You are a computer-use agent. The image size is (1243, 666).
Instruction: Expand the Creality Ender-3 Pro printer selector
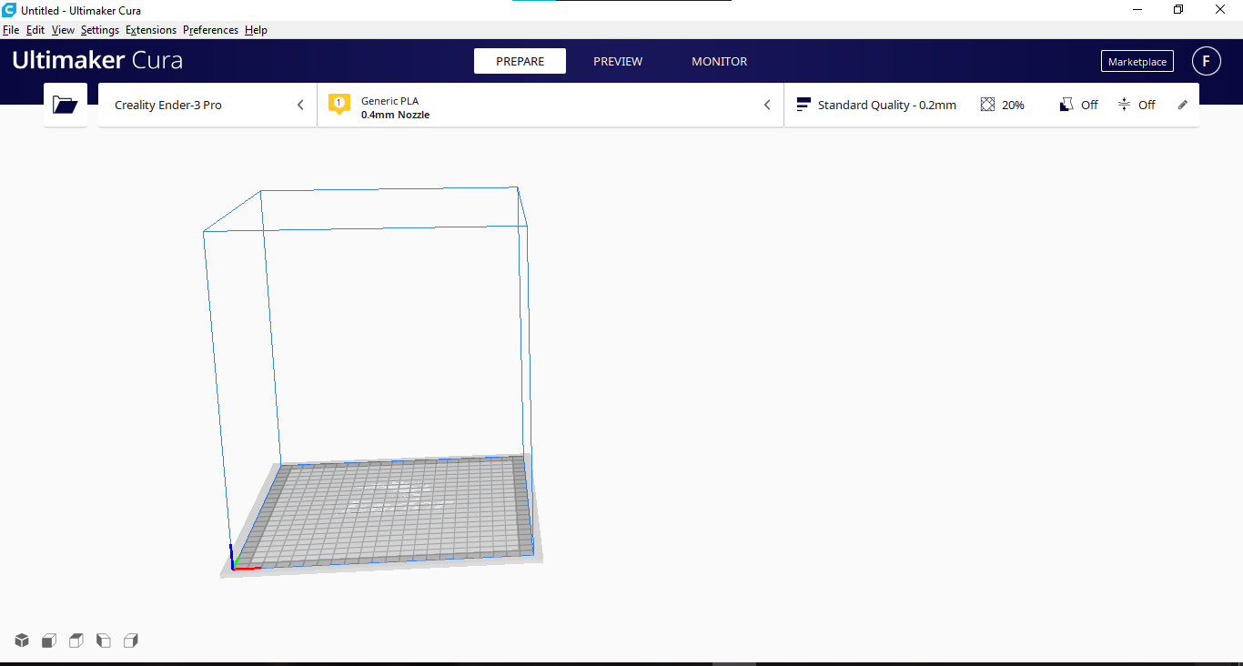[x=207, y=105]
